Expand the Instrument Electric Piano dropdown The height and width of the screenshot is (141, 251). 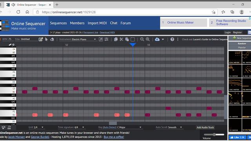pyautogui.click(x=95, y=39)
